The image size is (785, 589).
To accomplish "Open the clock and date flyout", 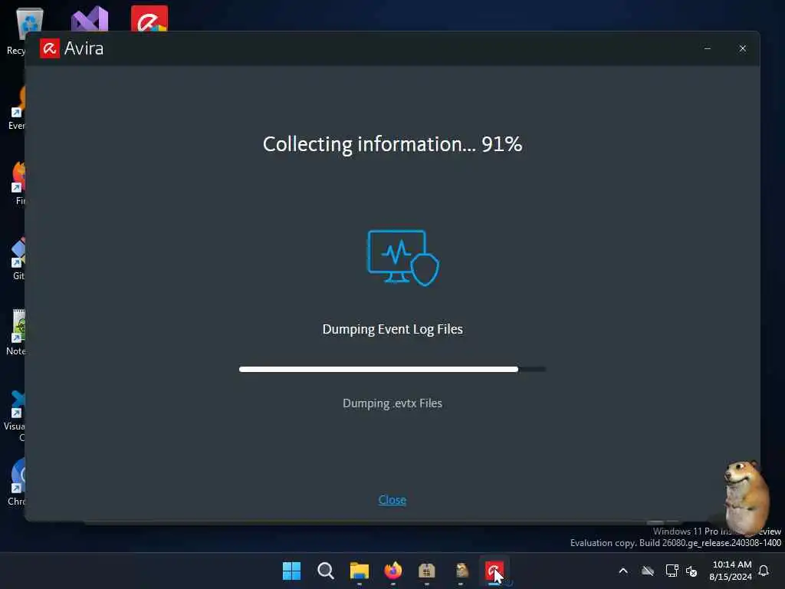I will tap(731, 571).
